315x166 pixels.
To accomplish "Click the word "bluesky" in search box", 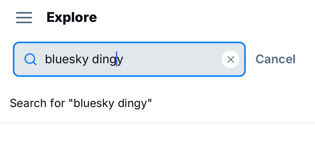I will [66, 59].
